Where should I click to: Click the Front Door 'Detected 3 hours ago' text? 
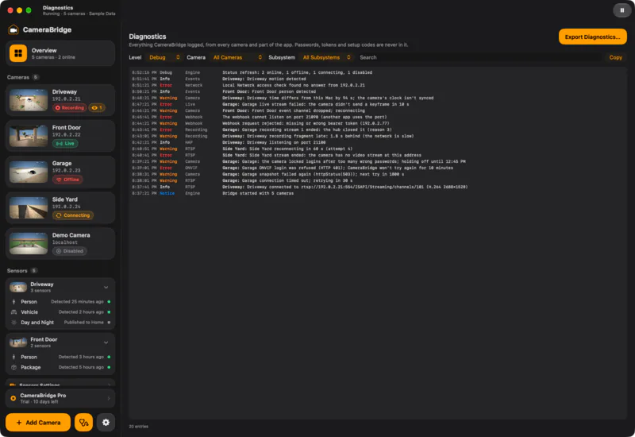(x=81, y=357)
